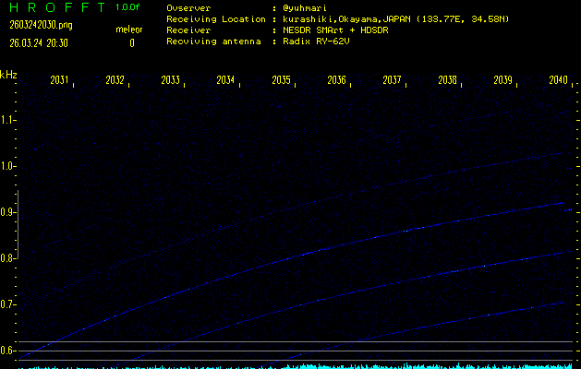Click the 2031 time marker

coord(59,81)
